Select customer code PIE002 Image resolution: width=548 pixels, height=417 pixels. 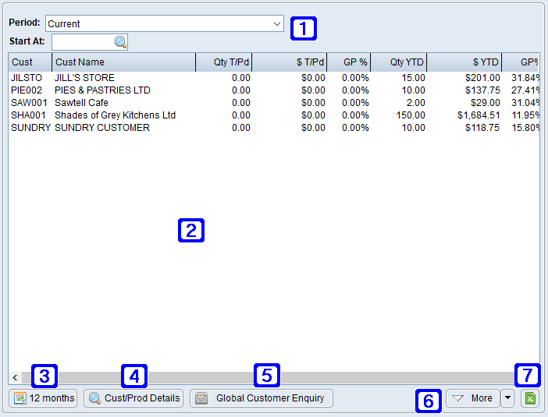click(27, 90)
